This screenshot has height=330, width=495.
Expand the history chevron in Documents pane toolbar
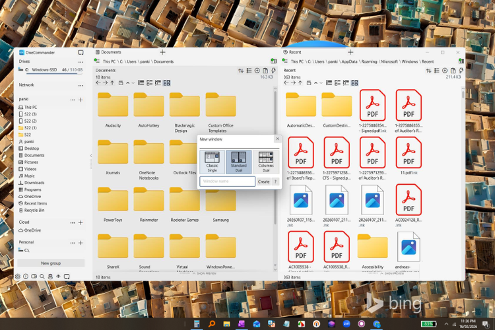[x=133, y=83]
